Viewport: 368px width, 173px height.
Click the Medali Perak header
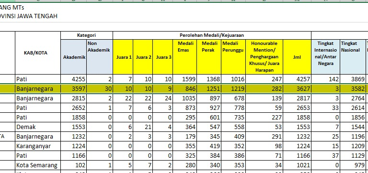(x=209, y=57)
